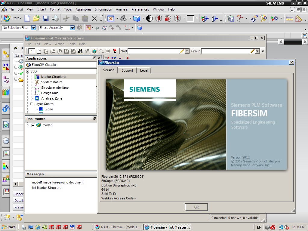The height and width of the screenshot is (231, 308).
Task: Switch to Fibersim - list Master taskbar button
Action: [167, 227]
